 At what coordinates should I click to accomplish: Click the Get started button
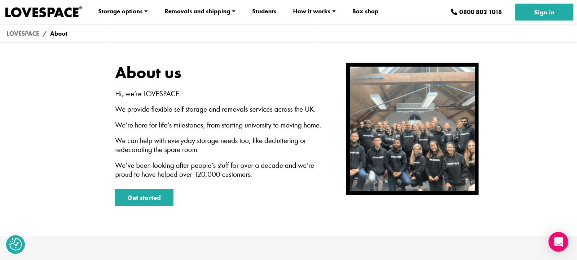144,197
